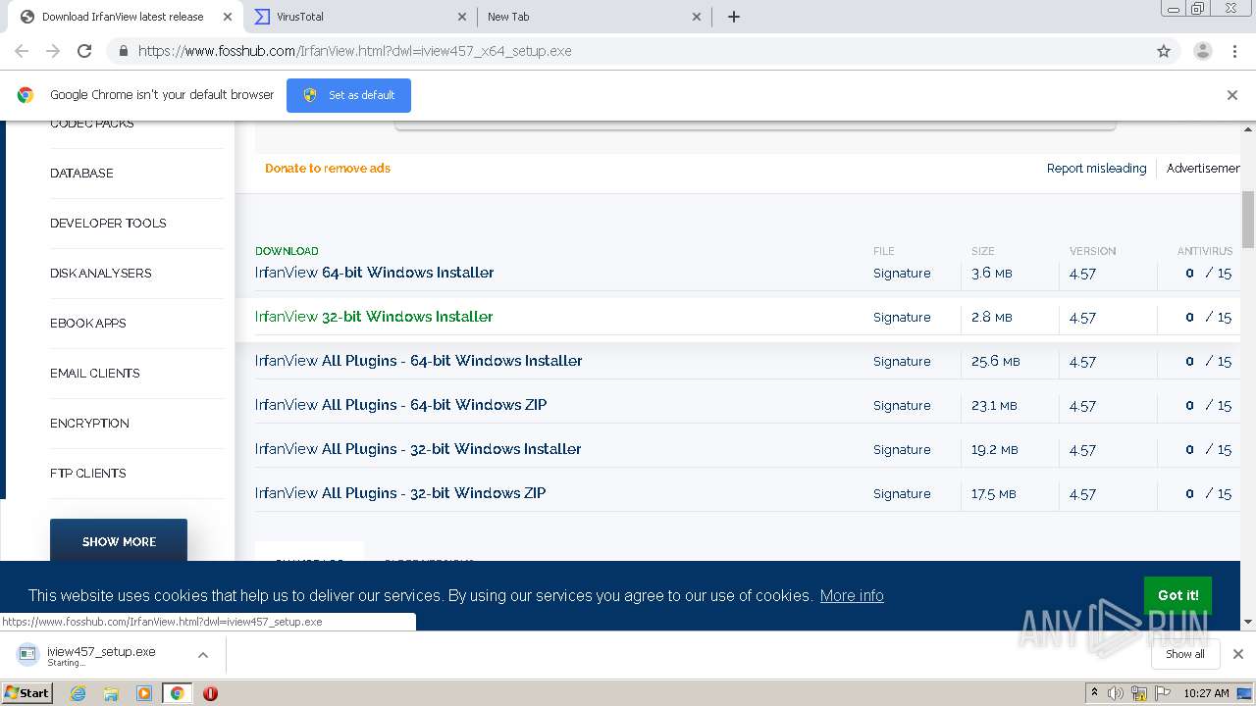Image resolution: width=1256 pixels, height=706 pixels.
Task: Bookmark this page with star icon
Action: click(x=1164, y=51)
